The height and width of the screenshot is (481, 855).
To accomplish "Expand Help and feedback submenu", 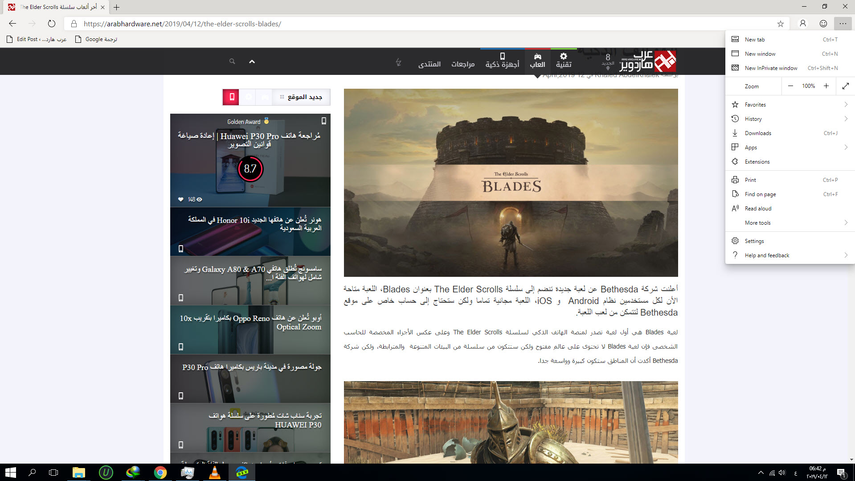I will coord(790,255).
